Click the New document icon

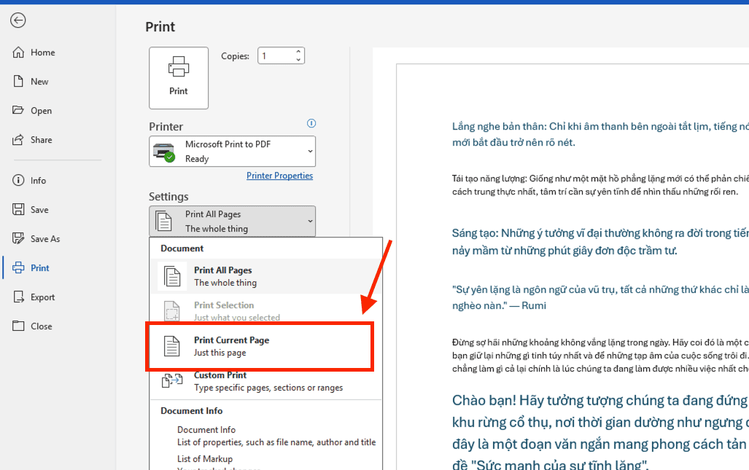(x=18, y=81)
